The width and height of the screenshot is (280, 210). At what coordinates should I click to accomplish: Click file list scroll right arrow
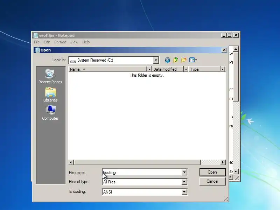[x=223, y=162]
